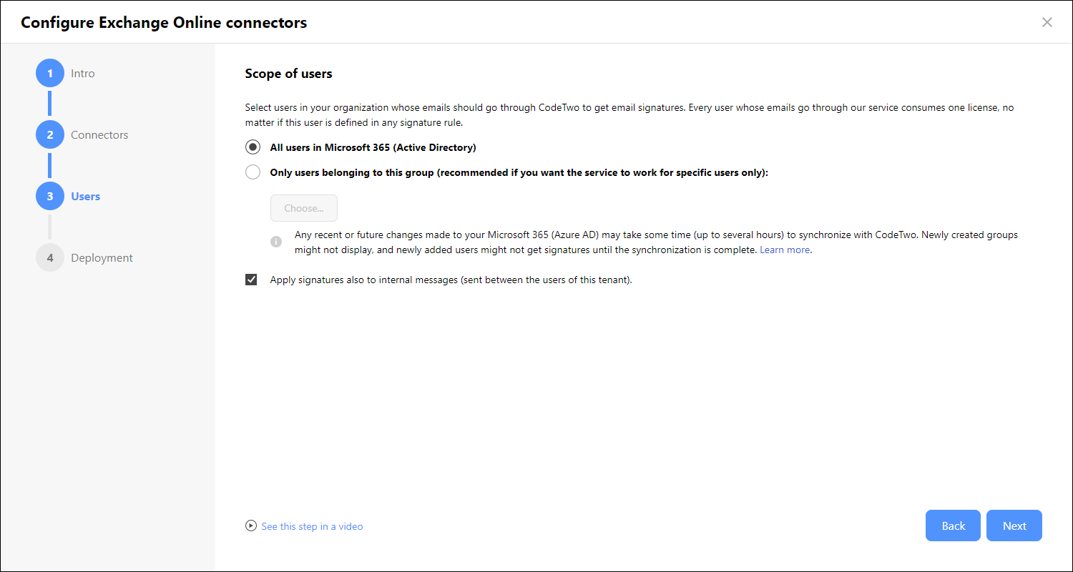Image resolution: width=1073 pixels, height=572 pixels.
Task: Toggle Apply signatures to internal messages checkbox
Action: click(251, 280)
